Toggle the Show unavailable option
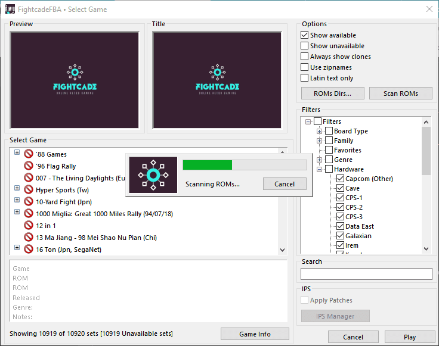439x346 pixels. click(x=304, y=45)
